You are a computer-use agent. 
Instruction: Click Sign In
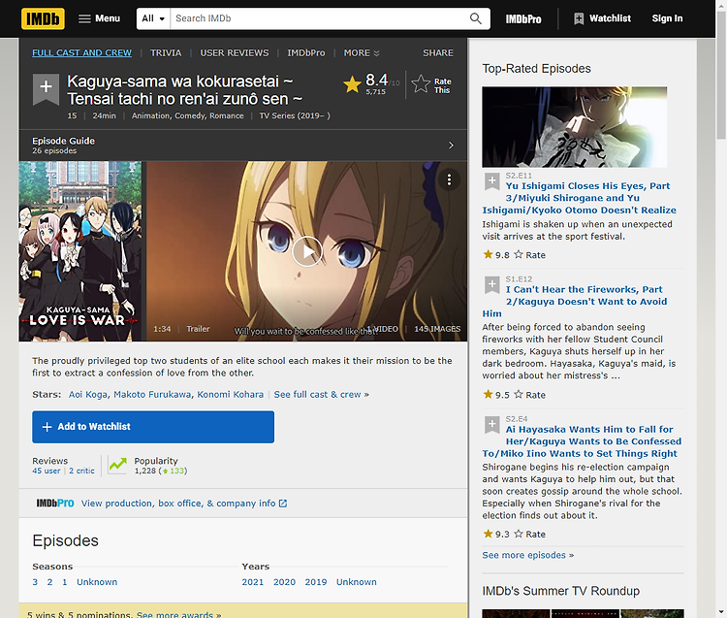(667, 18)
